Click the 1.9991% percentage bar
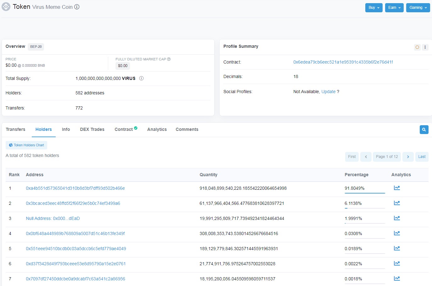The image size is (432, 286). [365, 223]
